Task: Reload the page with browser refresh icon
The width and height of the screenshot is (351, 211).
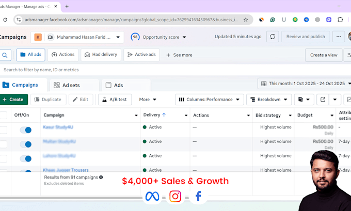Action: pos(5,20)
